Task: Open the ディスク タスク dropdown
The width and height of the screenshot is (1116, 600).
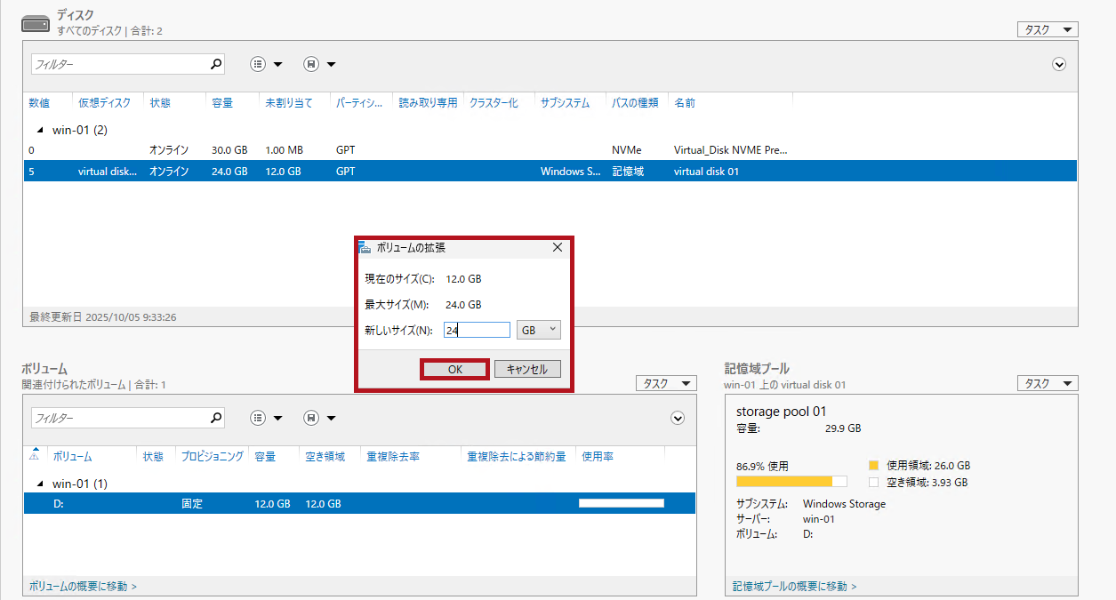Action: (x=1047, y=29)
